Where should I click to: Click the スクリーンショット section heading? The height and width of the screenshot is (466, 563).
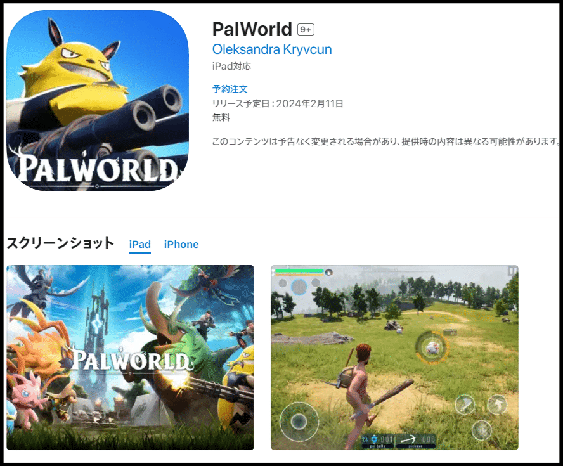[60, 243]
